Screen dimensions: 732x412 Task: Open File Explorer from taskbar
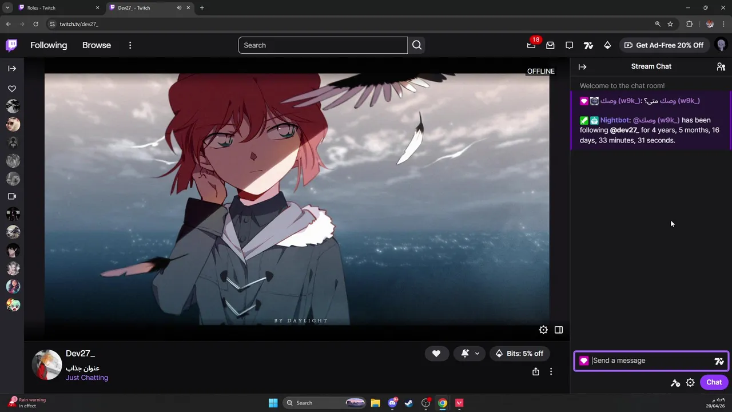pyautogui.click(x=375, y=403)
